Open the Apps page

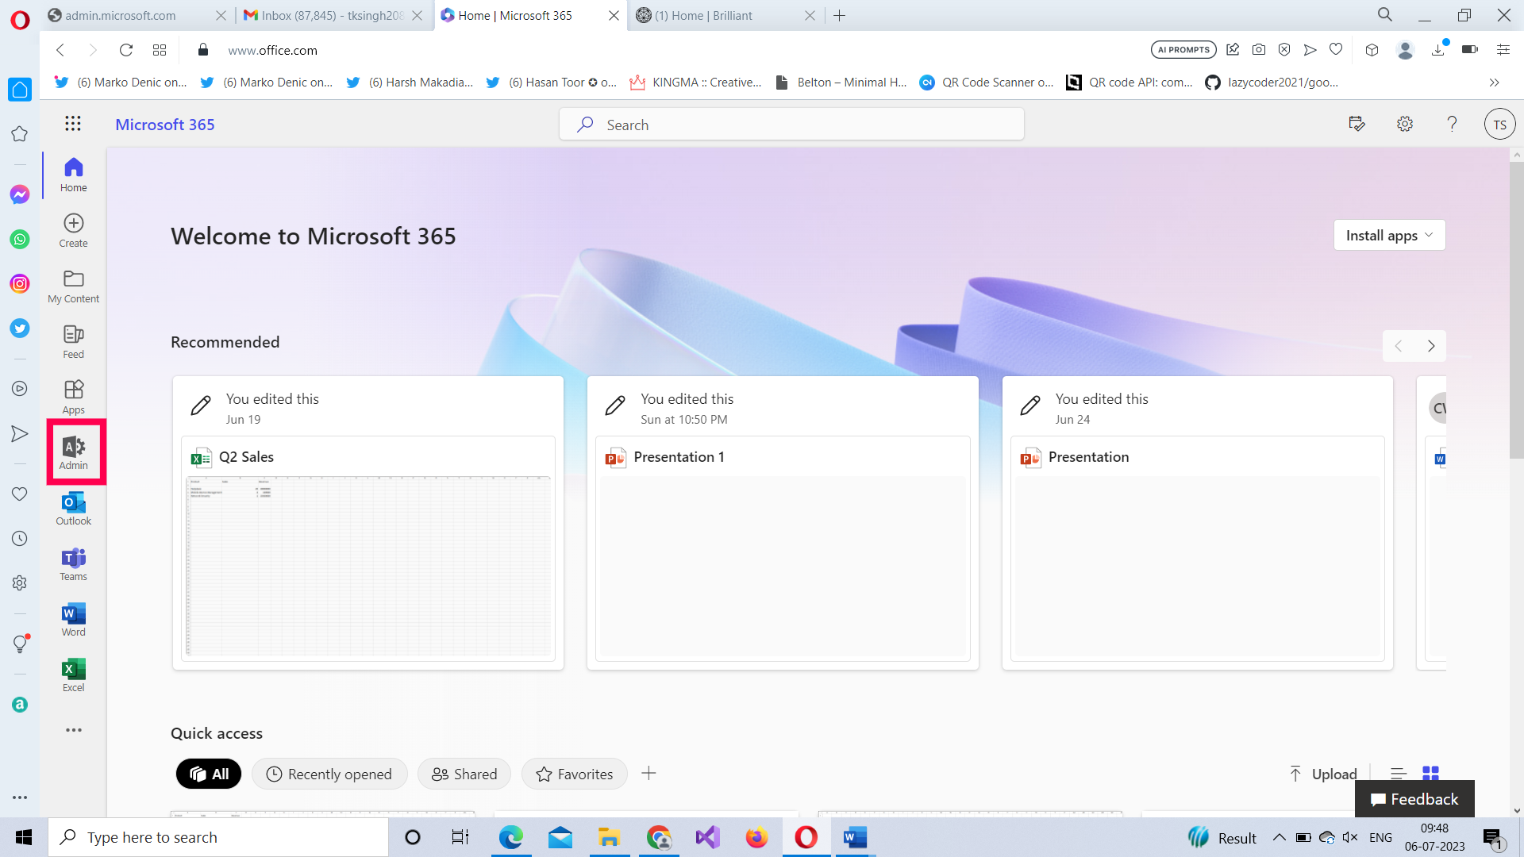pyautogui.click(x=73, y=397)
